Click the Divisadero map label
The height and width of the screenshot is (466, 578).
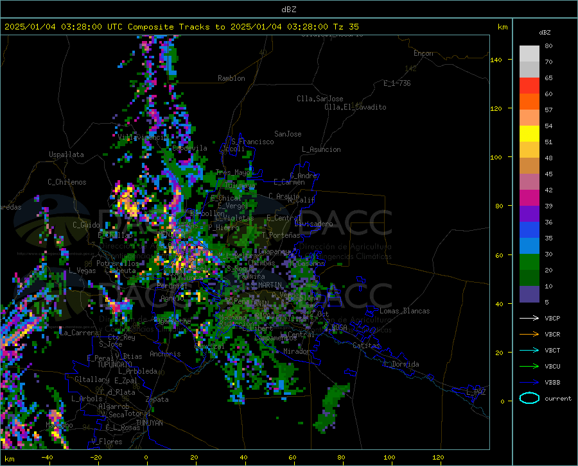(313, 224)
